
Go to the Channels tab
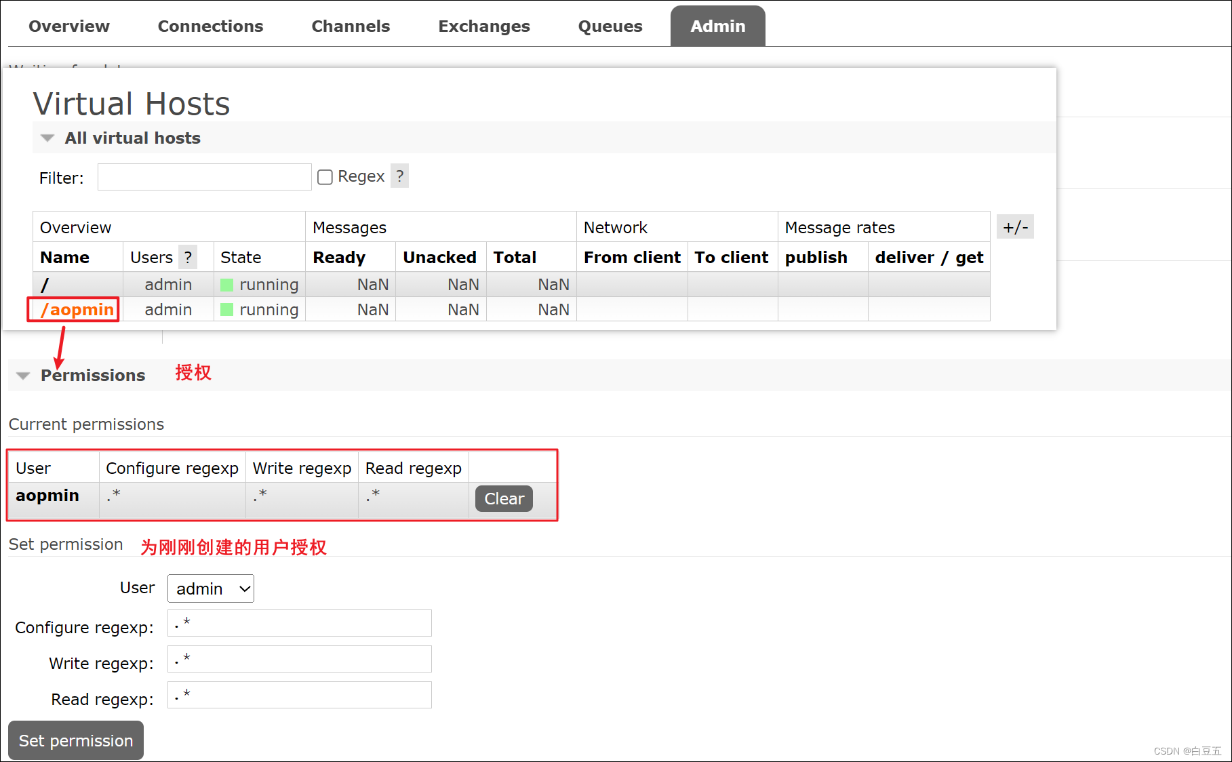click(x=351, y=26)
